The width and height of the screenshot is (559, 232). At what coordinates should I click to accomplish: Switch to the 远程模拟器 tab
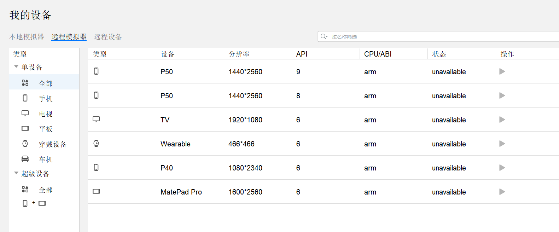coord(69,37)
